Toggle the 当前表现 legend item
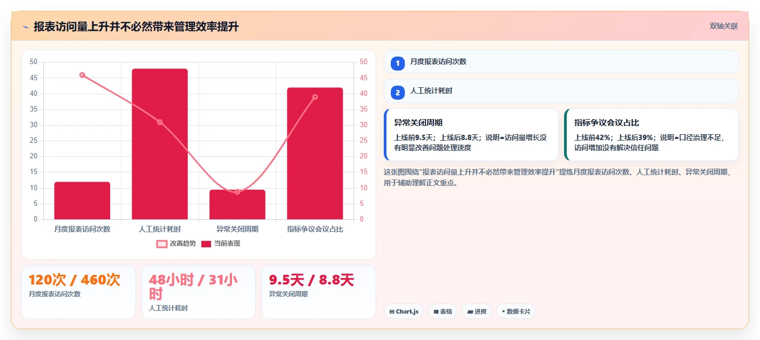760x340 pixels. click(x=220, y=244)
